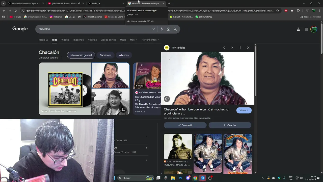Open the Todos los favoritos folder
The width and height of the screenshot is (323, 182).
(x=310, y=17)
